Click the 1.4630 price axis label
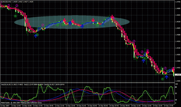This screenshot has width=181, height=107. pos(178,22)
